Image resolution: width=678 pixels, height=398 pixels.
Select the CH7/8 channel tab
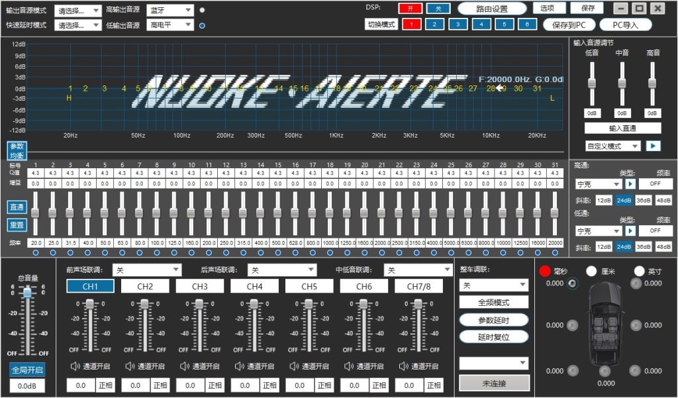click(418, 286)
